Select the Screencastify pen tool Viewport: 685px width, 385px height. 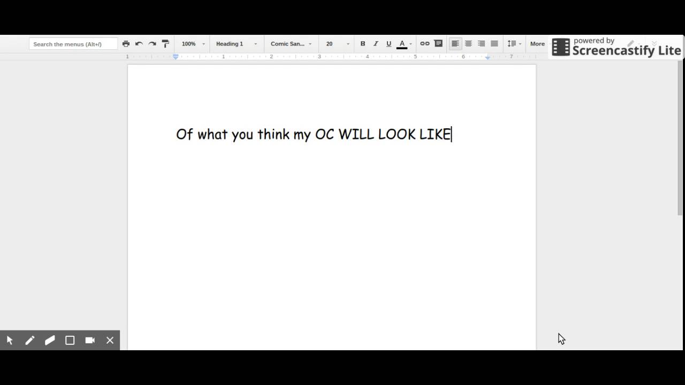point(30,340)
